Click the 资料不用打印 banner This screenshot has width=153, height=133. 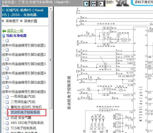pyautogui.click(x=142, y=3)
